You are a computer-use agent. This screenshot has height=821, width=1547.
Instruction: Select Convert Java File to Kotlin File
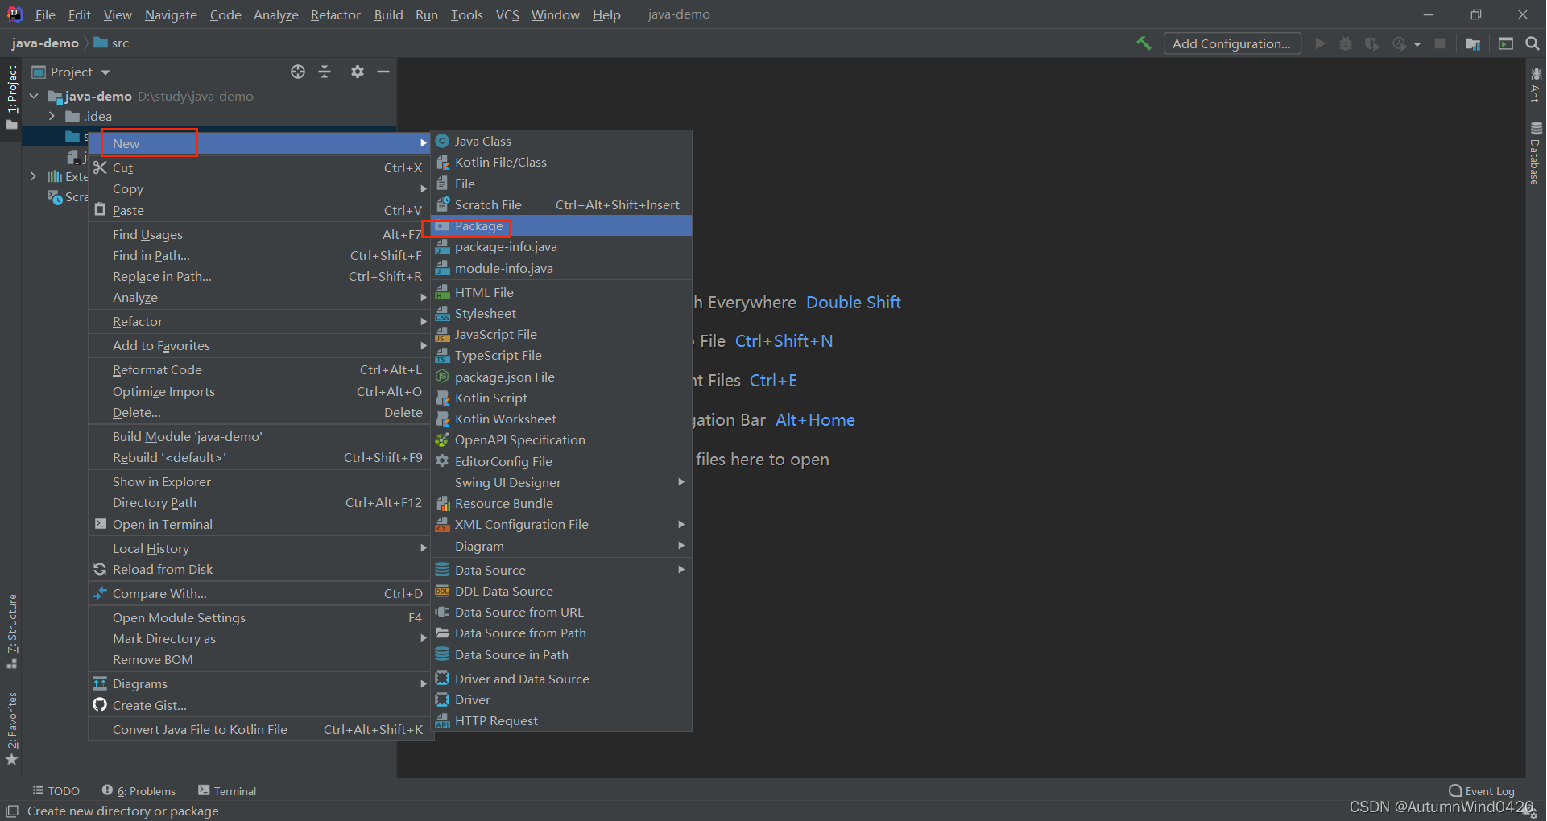(259, 729)
